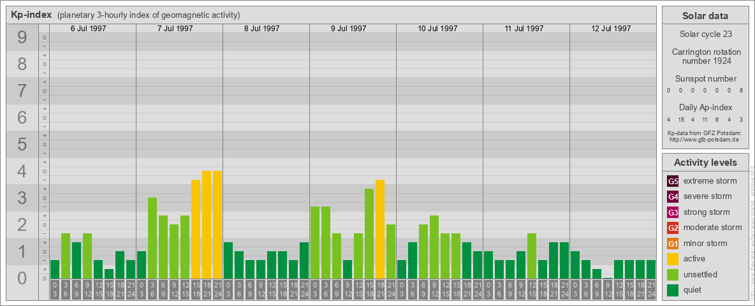The width and height of the screenshot is (755, 306).
Task: Click the Ap-index value 11
Action: tap(705, 119)
